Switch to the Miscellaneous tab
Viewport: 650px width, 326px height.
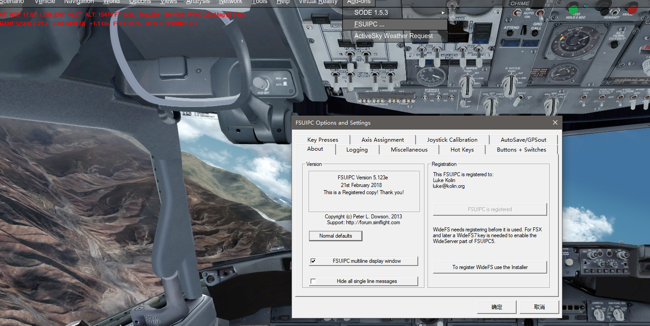pos(409,149)
